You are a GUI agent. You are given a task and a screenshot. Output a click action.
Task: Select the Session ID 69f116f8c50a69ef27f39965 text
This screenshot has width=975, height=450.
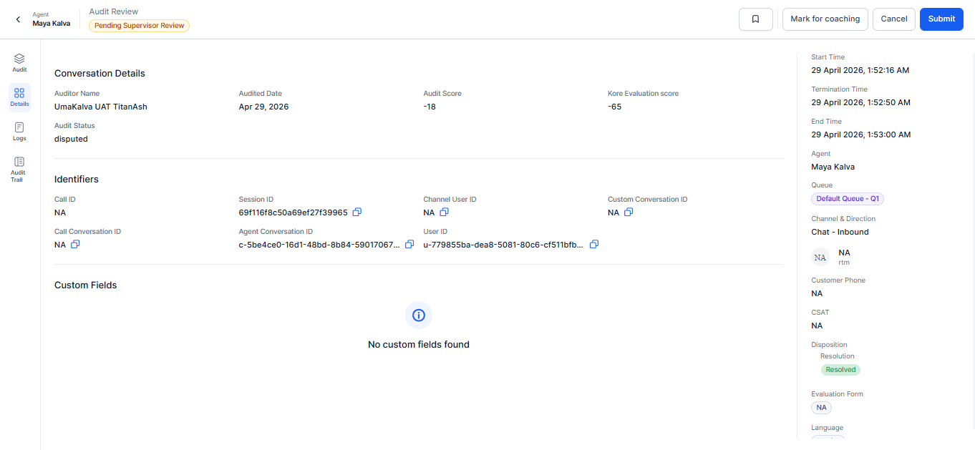(x=294, y=212)
